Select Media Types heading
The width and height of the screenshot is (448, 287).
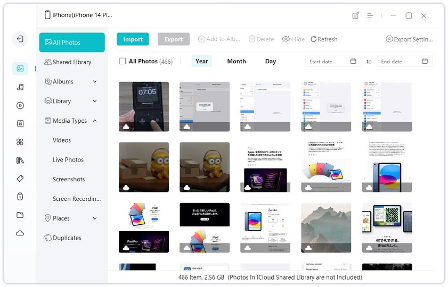[x=66, y=121]
